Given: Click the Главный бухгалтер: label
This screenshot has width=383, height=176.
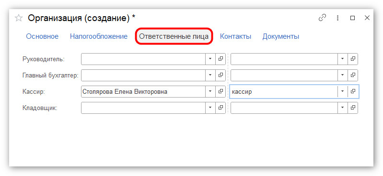Looking at the screenshot, I should (50, 75).
